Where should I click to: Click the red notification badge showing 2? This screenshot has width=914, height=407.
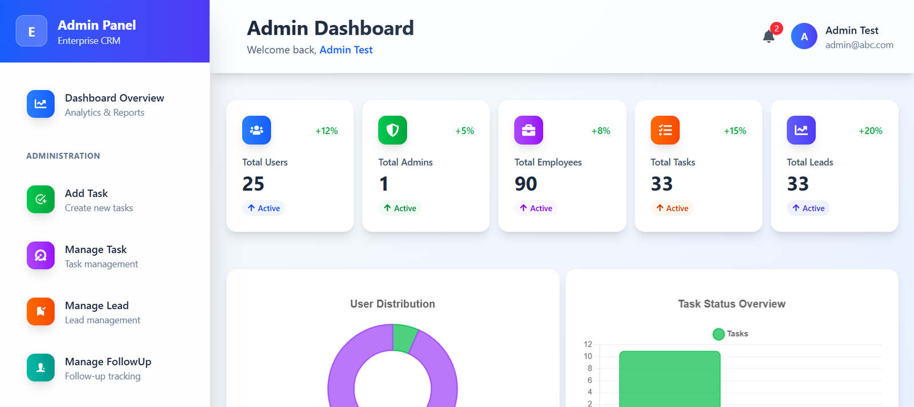(776, 29)
